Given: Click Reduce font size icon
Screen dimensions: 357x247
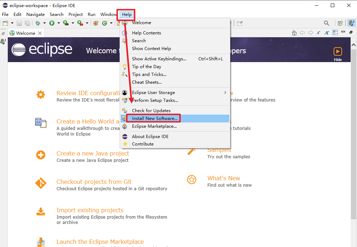Looking at the screenshot, I should tap(318, 33).
